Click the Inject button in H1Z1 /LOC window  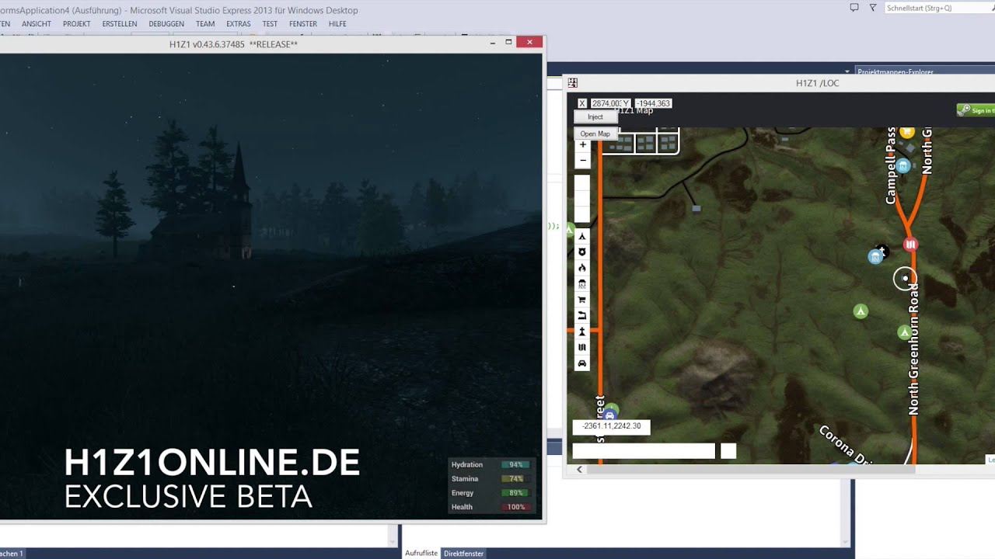[x=595, y=117]
